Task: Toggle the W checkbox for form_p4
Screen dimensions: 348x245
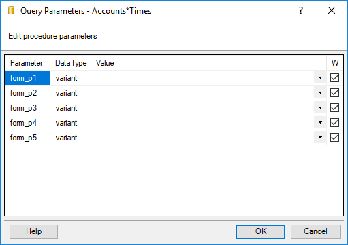Action: click(334, 123)
